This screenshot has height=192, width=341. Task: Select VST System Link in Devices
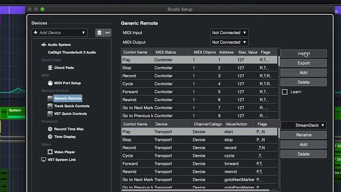(62, 159)
